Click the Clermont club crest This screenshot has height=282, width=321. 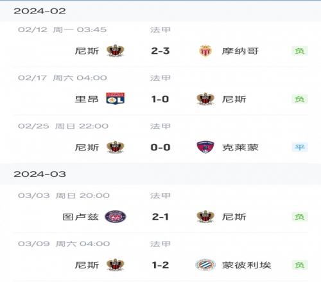[205, 147]
